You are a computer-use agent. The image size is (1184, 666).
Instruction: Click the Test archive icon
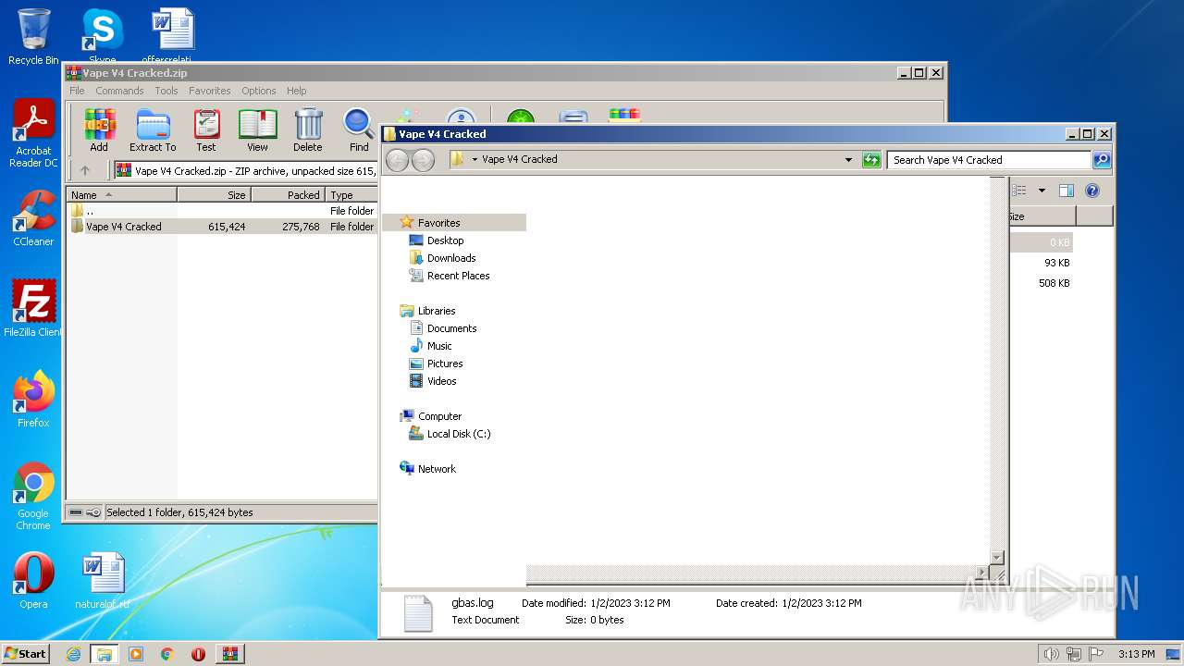tap(206, 129)
